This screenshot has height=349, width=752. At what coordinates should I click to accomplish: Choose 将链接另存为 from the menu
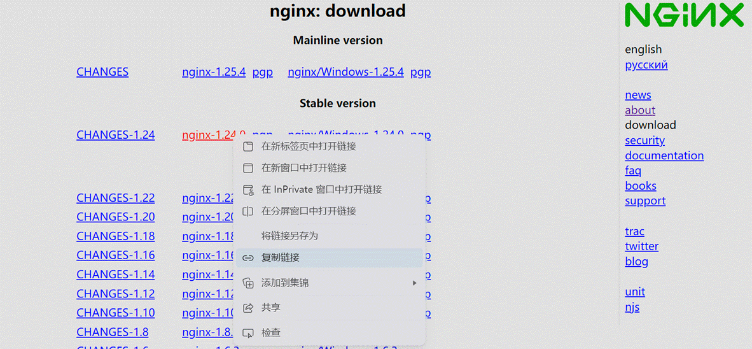(330, 236)
